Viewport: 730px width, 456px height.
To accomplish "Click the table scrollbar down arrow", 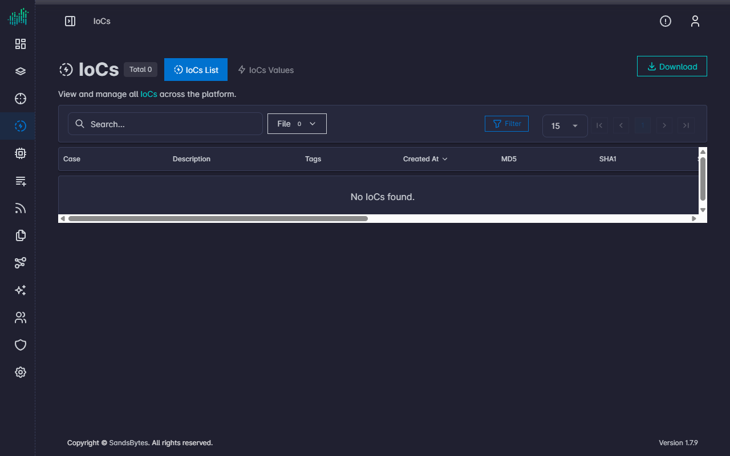I will pos(703,210).
